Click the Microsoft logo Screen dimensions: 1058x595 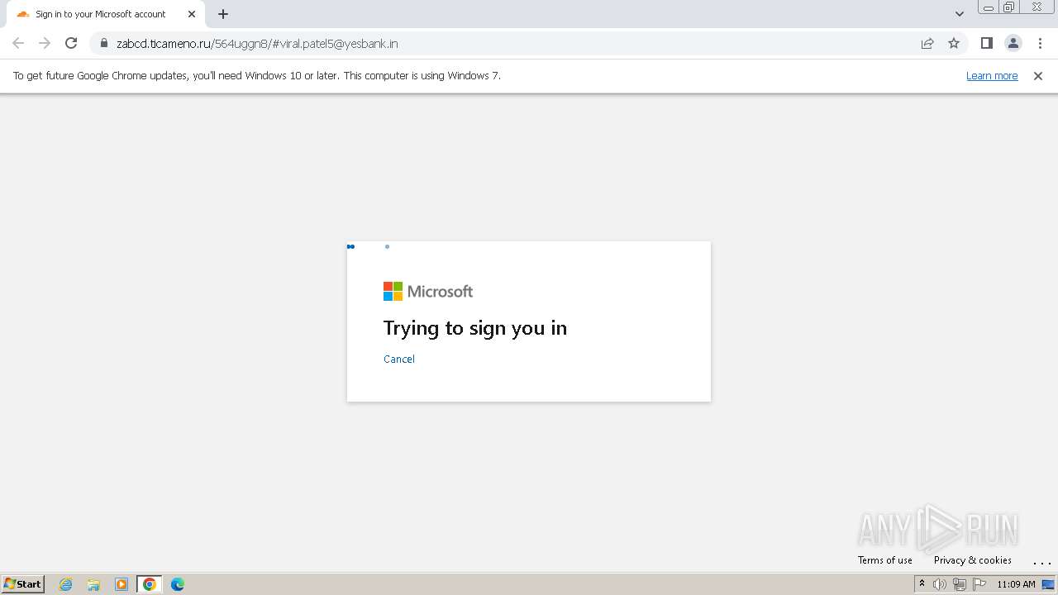pyautogui.click(x=428, y=291)
